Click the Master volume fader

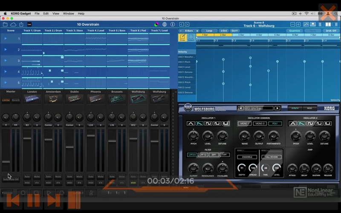(6, 162)
